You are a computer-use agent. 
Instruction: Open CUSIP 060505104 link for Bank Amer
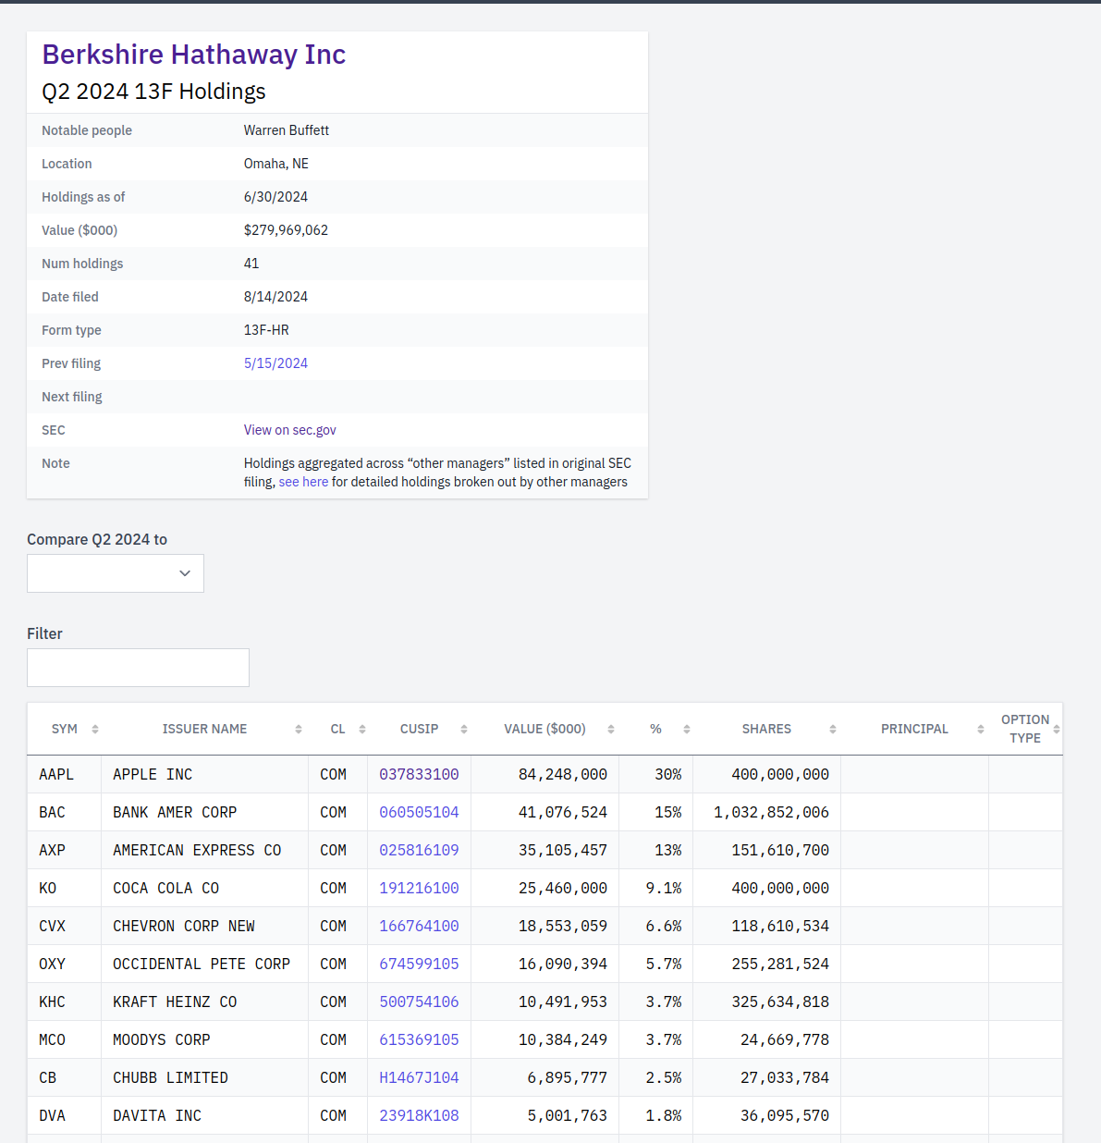pyautogui.click(x=419, y=813)
